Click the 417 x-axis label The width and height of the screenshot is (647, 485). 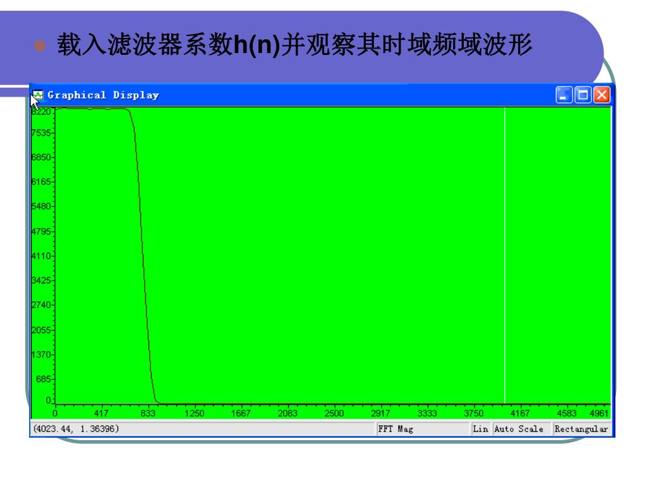coord(101,413)
